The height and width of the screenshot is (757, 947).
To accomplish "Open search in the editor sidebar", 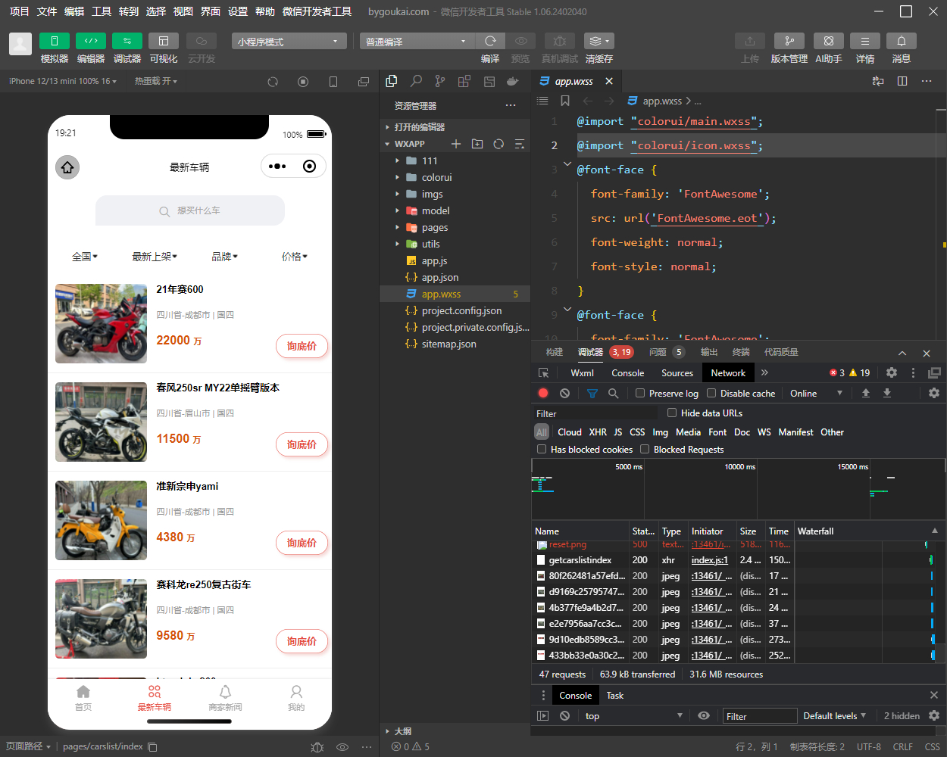I will click(416, 81).
